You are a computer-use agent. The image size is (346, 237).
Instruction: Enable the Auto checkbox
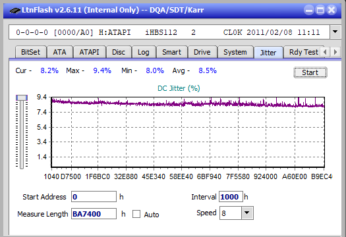(x=136, y=214)
